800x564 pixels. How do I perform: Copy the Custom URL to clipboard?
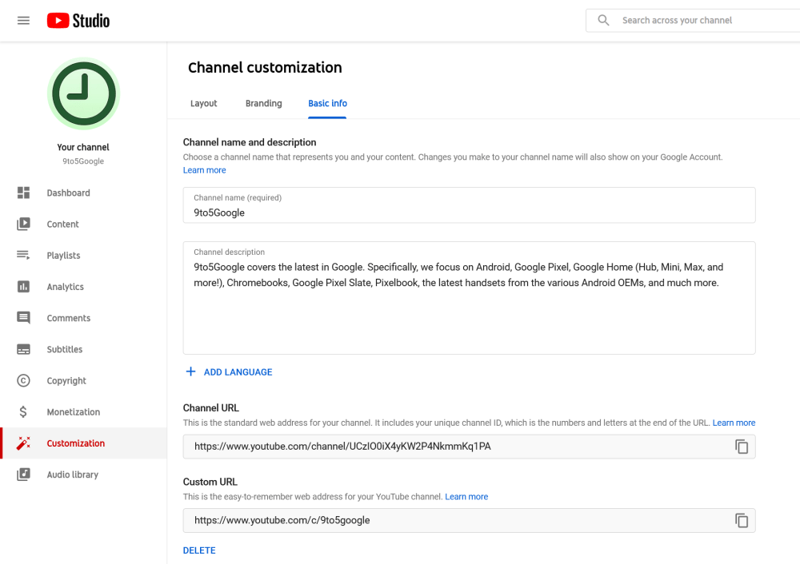click(x=742, y=521)
